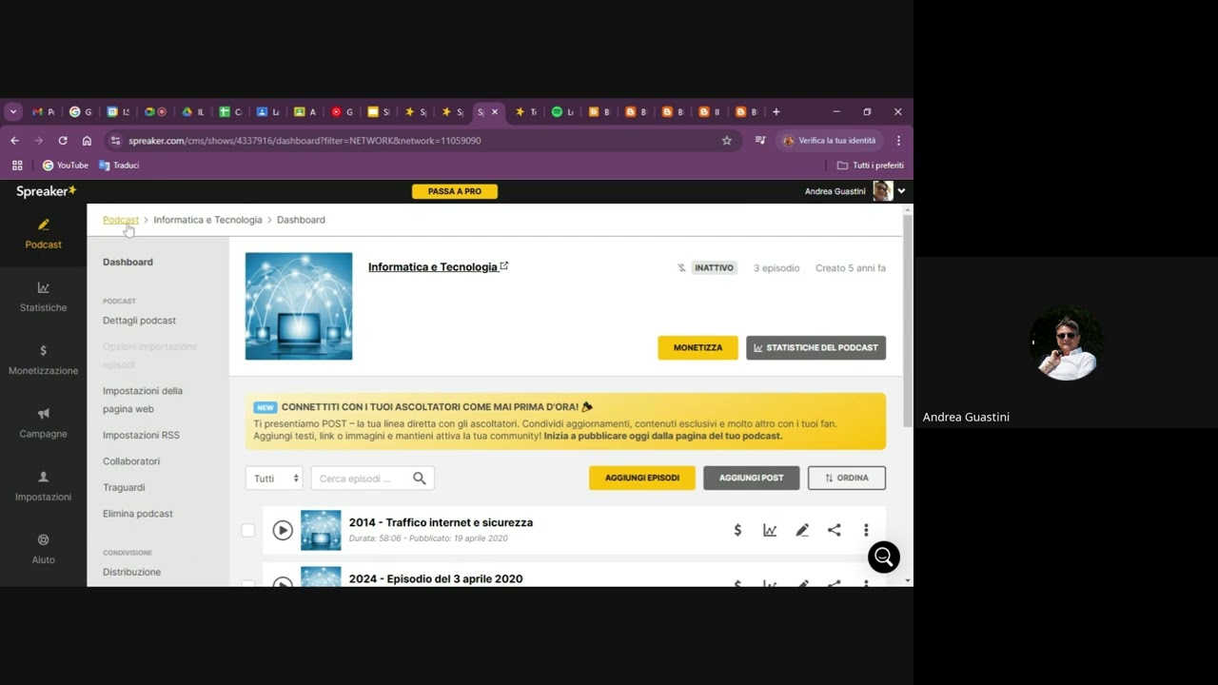1218x685 pixels.
Task: Go back with the browser back arrow
Action: pyautogui.click(x=15, y=140)
